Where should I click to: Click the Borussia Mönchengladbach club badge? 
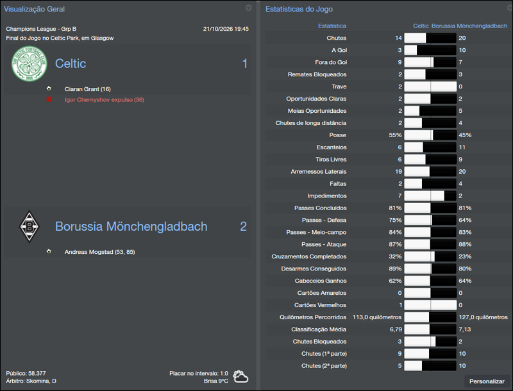(x=29, y=226)
